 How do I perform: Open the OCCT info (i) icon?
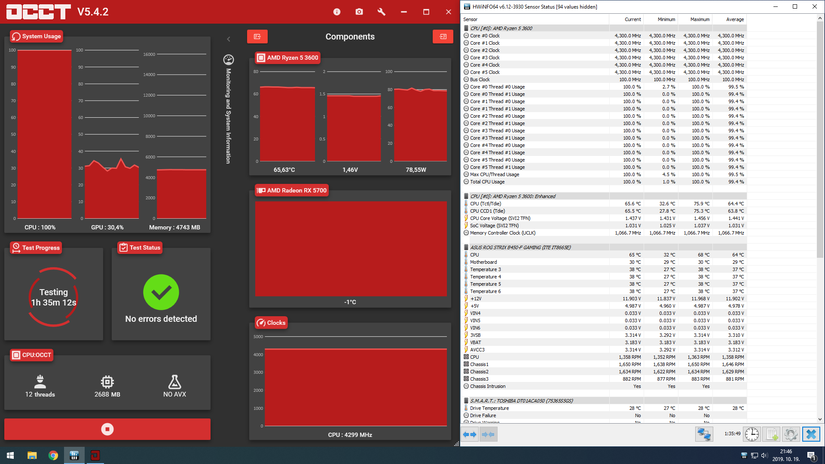coord(337,12)
